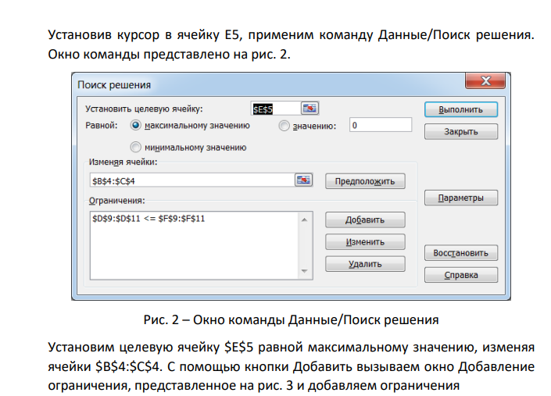Click the range selector icon next to $B$4:$C$4

pos(303,180)
